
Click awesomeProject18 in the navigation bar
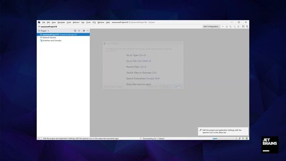tap(49, 27)
